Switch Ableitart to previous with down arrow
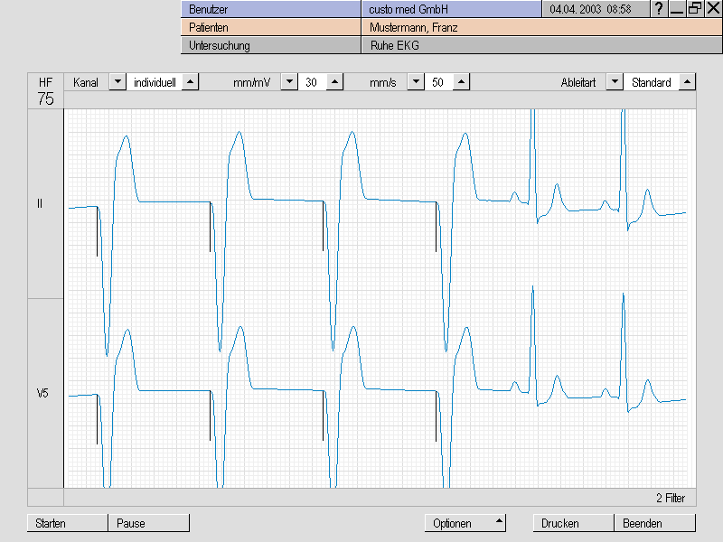Screen dimensions: 723x542 point(615,82)
